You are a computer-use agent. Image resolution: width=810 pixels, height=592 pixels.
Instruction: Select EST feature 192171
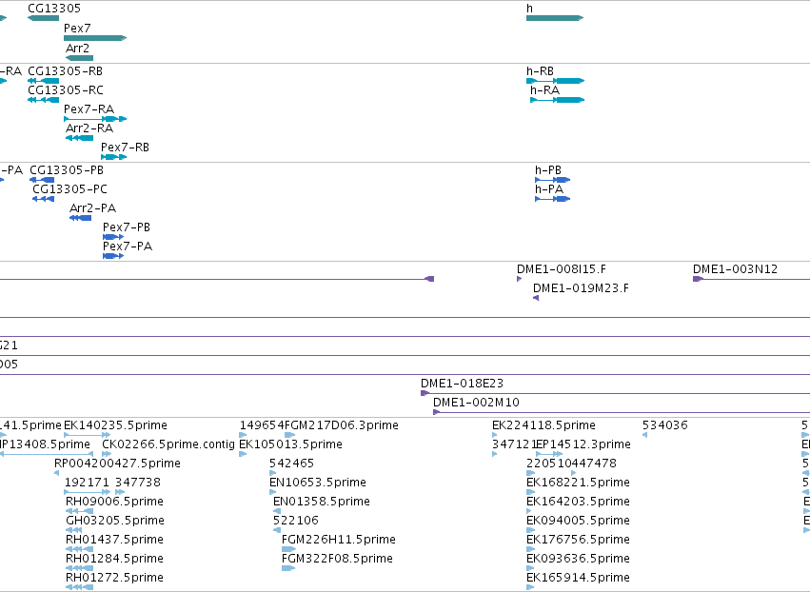point(88,492)
